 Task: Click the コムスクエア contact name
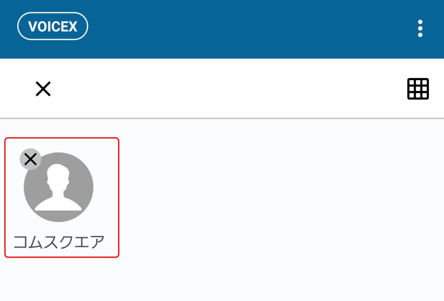click(59, 242)
